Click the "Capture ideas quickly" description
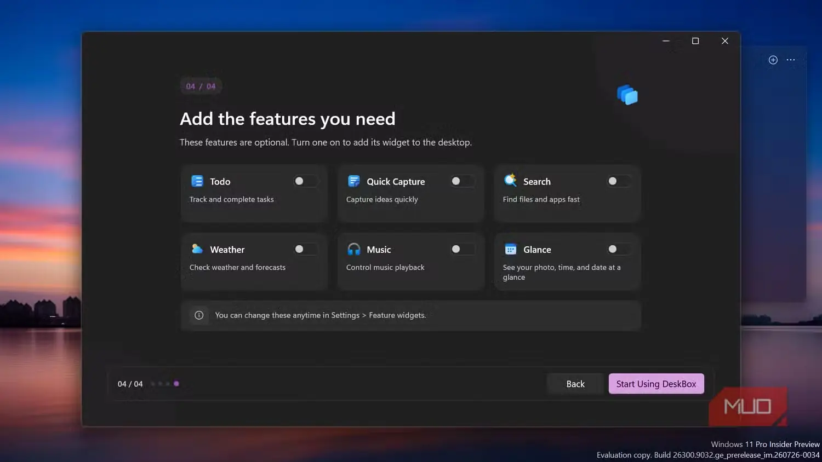This screenshot has width=822, height=462. [382, 199]
